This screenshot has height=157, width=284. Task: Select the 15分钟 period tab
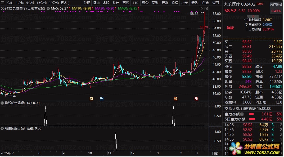41,3
